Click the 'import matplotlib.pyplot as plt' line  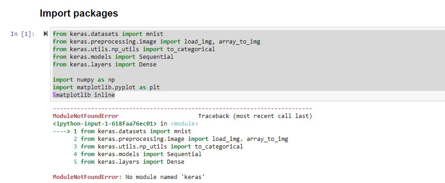[x=107, y=87]
